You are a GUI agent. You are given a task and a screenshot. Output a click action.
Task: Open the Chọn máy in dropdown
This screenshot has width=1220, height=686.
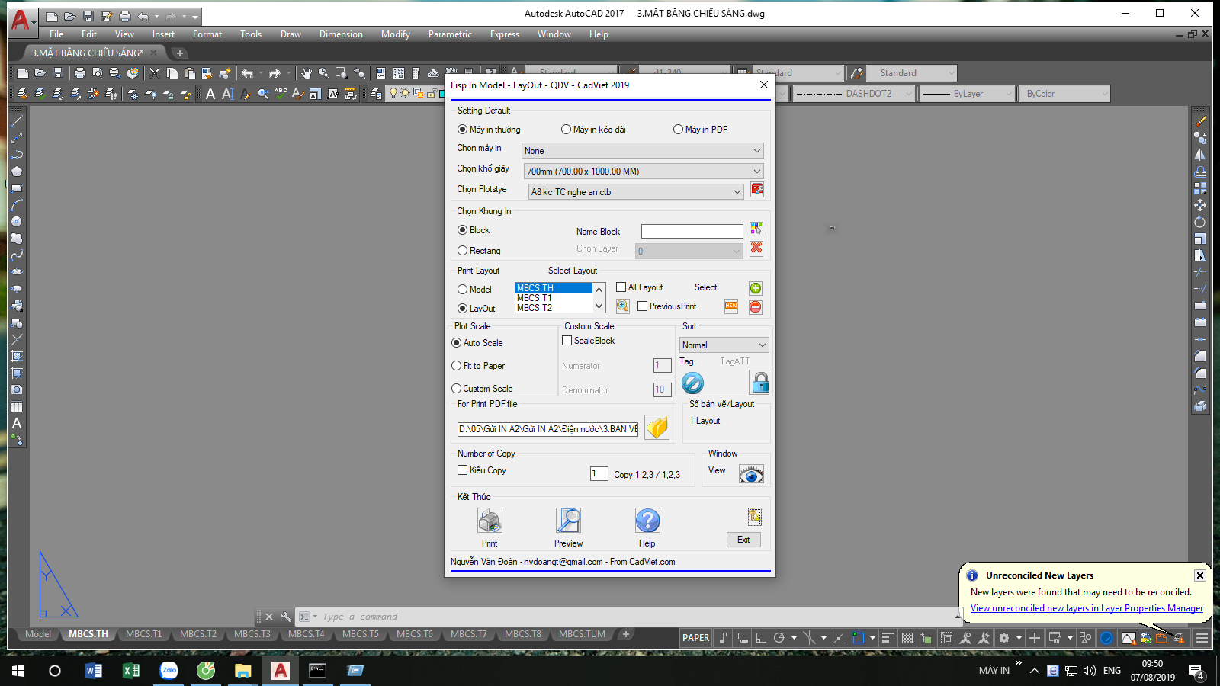pyautogui.click(x=642, y=151)
